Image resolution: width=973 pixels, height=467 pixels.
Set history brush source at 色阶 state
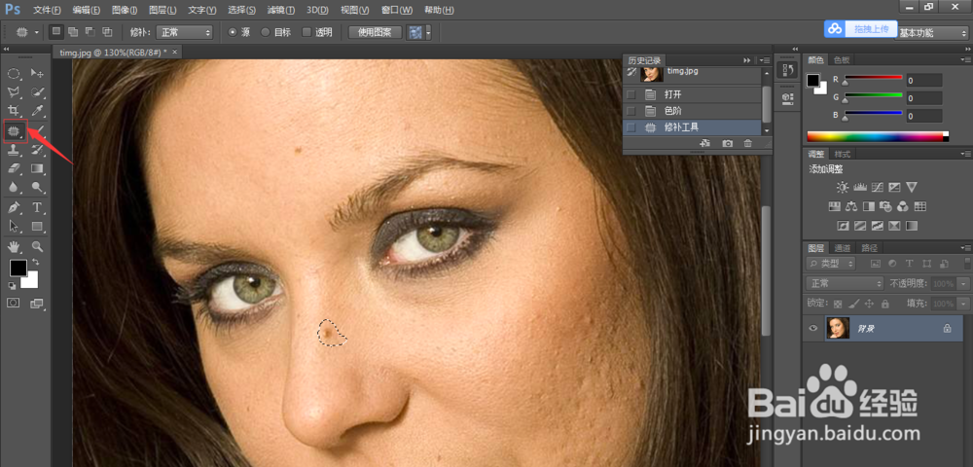click(x=631, y=111)
